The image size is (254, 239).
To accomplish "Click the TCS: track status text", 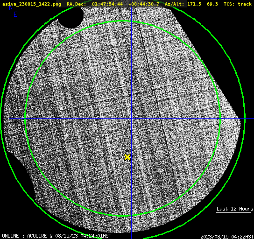I will (238, 4).
